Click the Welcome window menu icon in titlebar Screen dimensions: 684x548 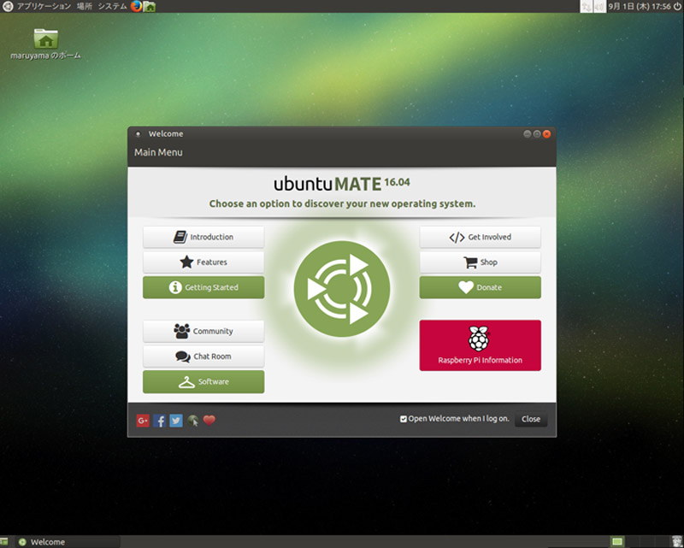click(x=138, y=134)
